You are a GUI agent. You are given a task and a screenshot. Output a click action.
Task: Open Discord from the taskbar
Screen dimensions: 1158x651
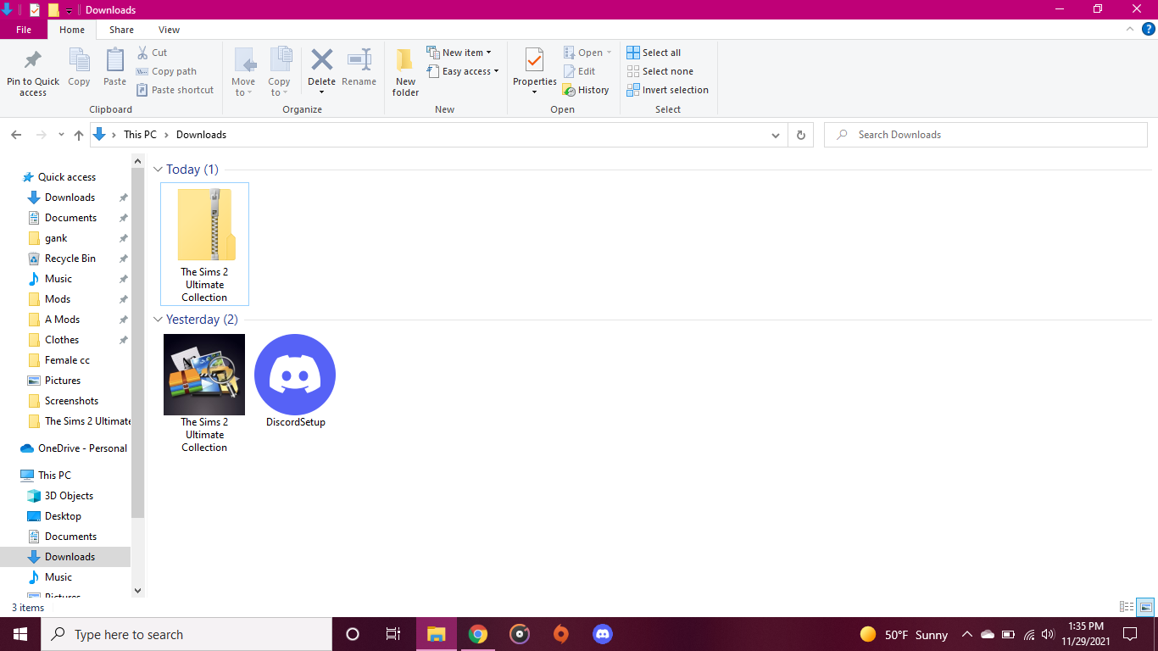click(602, 634)
